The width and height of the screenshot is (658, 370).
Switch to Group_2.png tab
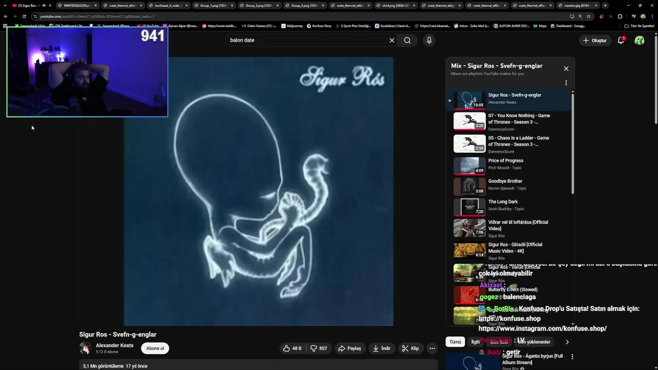click(304, 5)
